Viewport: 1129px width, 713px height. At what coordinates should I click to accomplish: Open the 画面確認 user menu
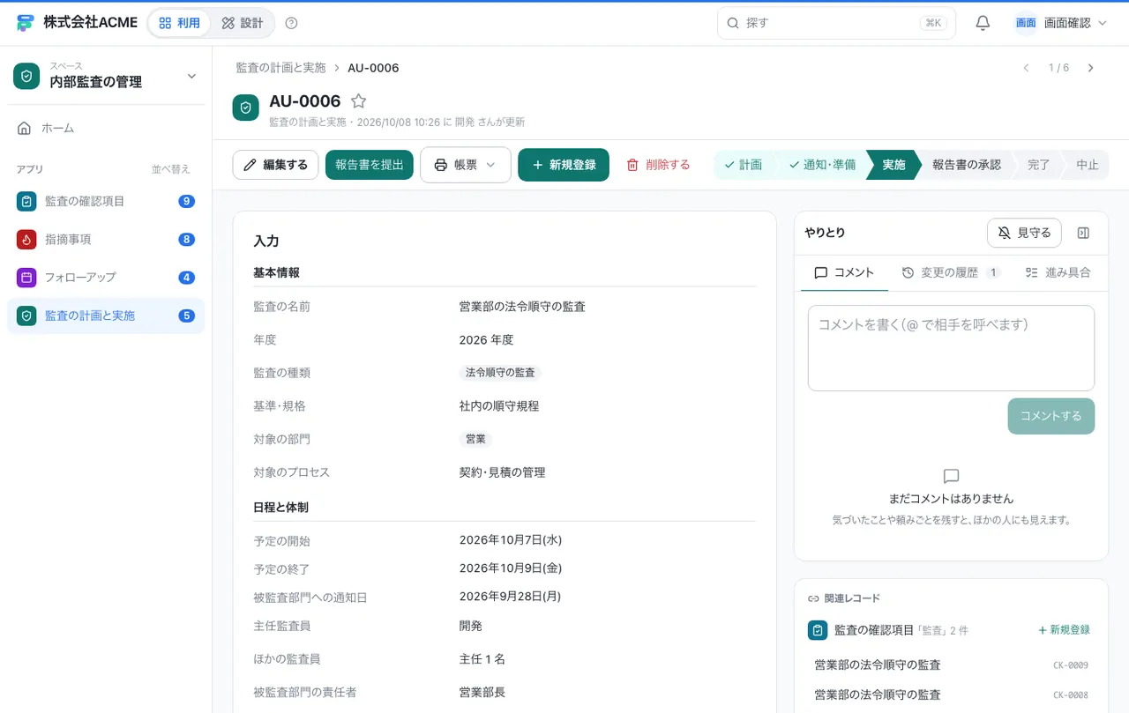[x=1060, y=23]
